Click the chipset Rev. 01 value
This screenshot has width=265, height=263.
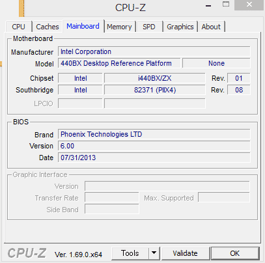point(239,78)
